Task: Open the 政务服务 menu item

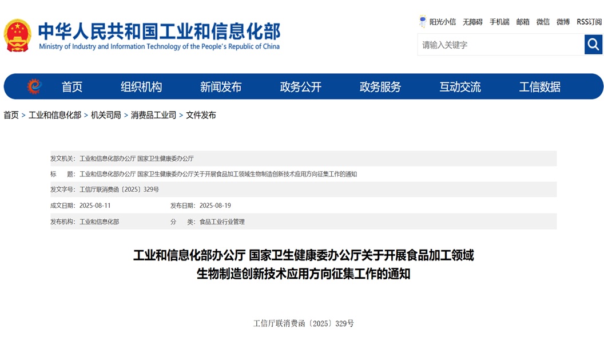Action: (x=380, y=87)
